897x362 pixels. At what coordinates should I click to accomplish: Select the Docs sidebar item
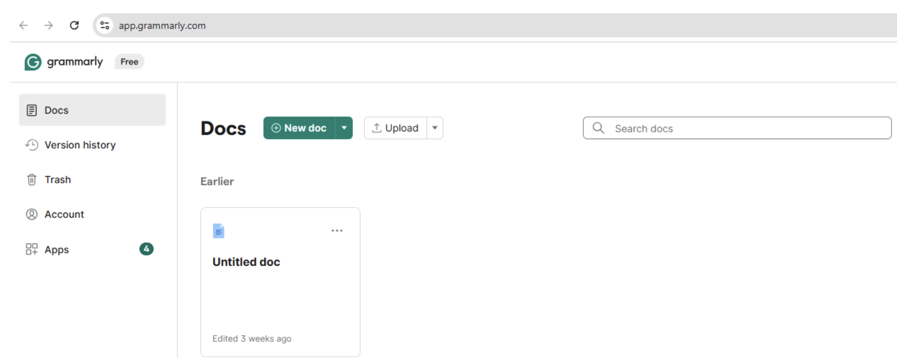pyautogui.click(x=92, y=110)
